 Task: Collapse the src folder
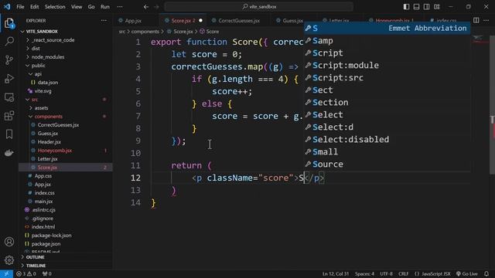pos(34,100)
